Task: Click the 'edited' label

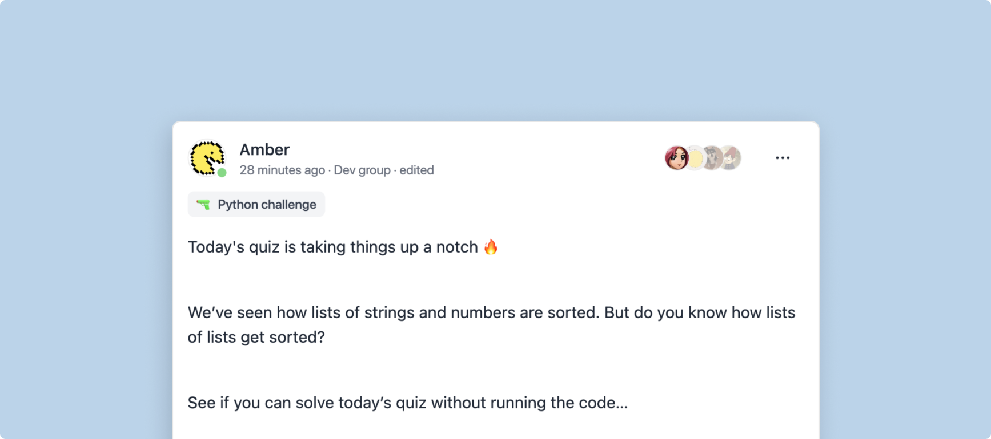Action: click(416, 170)
